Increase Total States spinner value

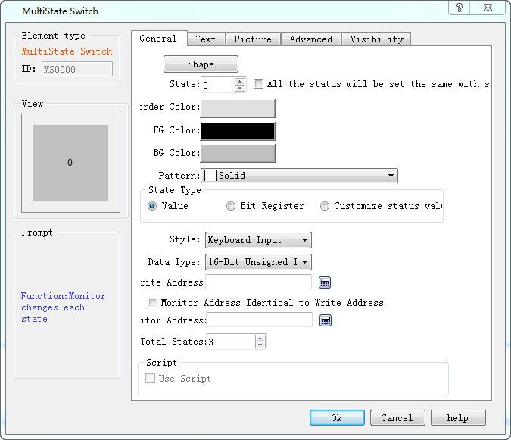(x=260, y=339)
